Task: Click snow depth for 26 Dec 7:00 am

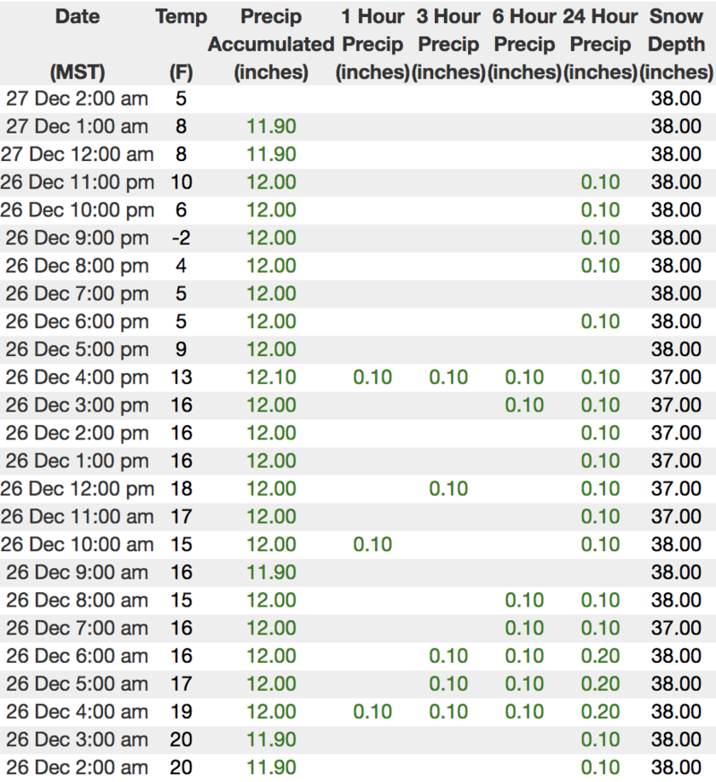Action: tap(677, 627)
